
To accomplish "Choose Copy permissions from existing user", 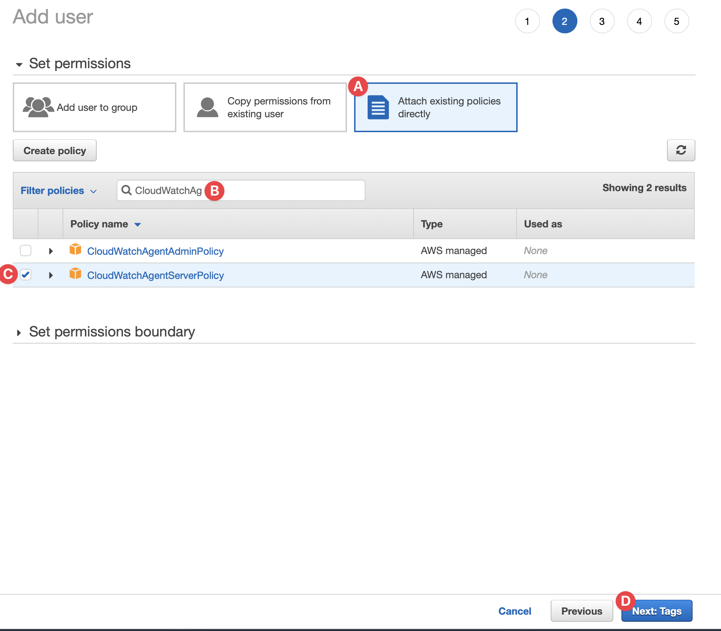I will tap(265, 107).
